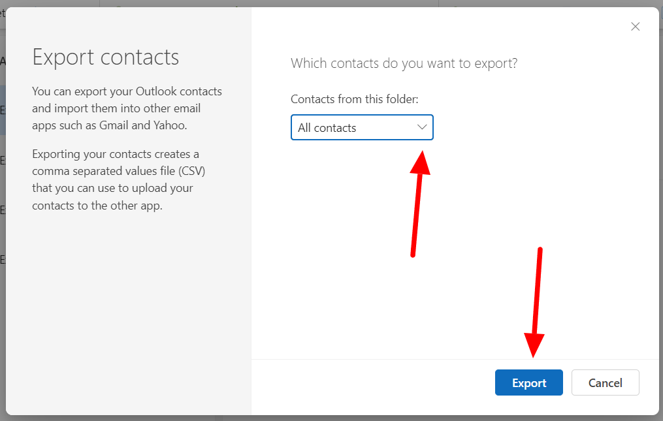
Task: Close the Export contacts dialog with X
Action: (635, 27)
